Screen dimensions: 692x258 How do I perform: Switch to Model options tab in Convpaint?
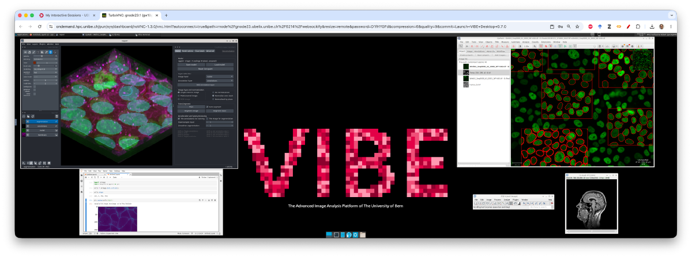[188, 51]
